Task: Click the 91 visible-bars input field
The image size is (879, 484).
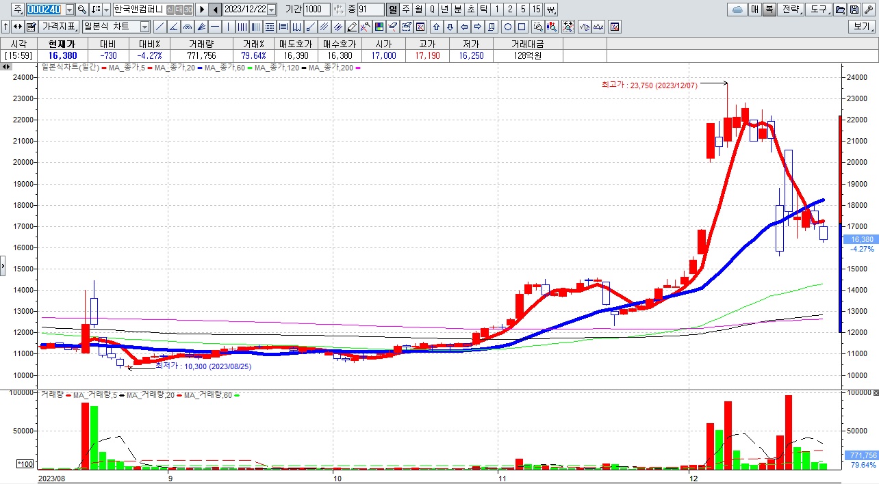Action: (x=370, y=10)
